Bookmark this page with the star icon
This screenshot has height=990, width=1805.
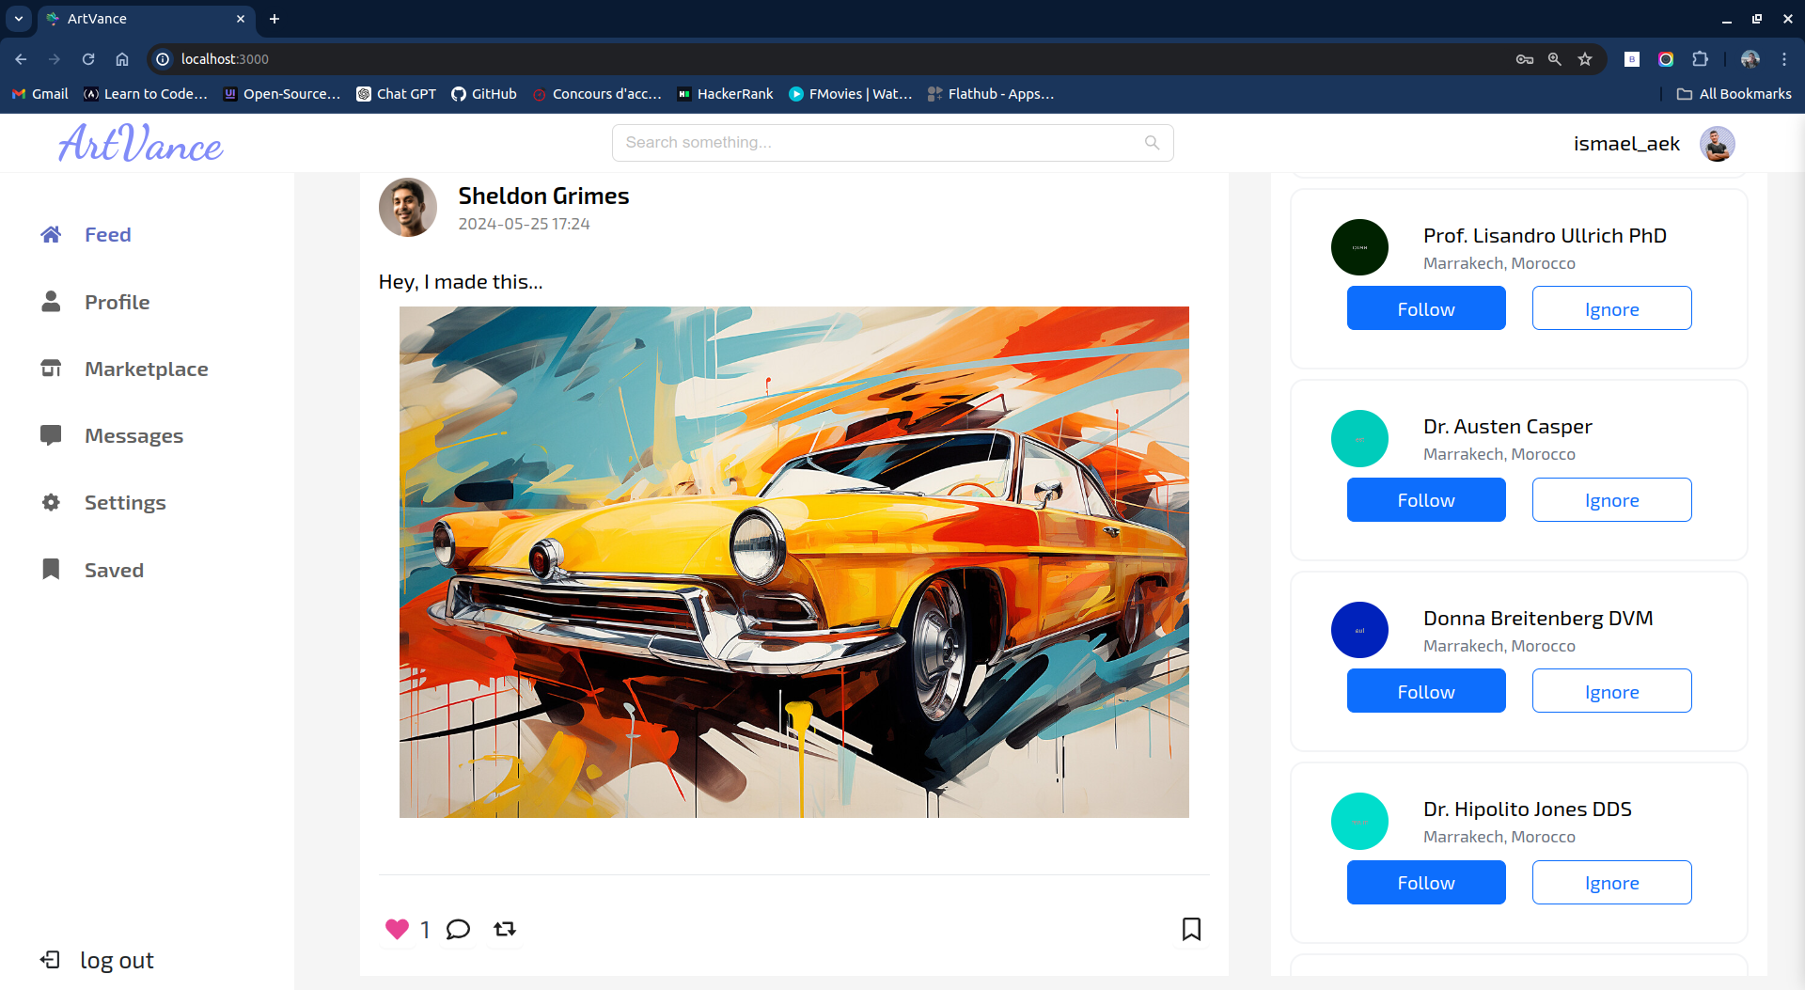coord(1585,59)
